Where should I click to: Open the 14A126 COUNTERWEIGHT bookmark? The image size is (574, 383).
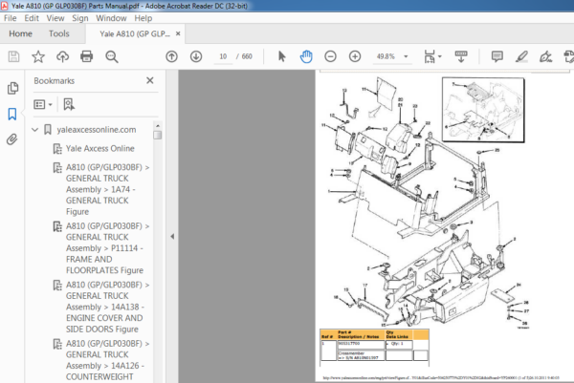coord(107,360)
